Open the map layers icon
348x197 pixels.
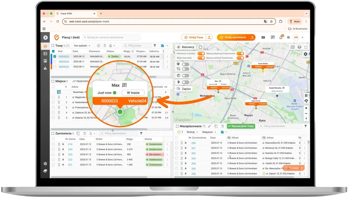299,47
